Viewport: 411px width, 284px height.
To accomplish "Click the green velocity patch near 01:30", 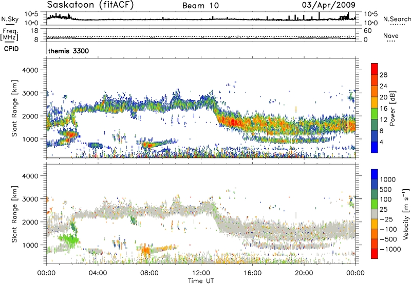I will tap(69, 239).
